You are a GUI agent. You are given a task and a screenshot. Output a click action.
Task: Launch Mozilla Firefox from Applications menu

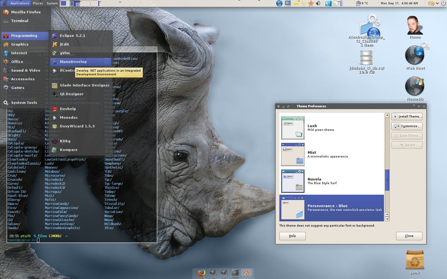(25, 12)
